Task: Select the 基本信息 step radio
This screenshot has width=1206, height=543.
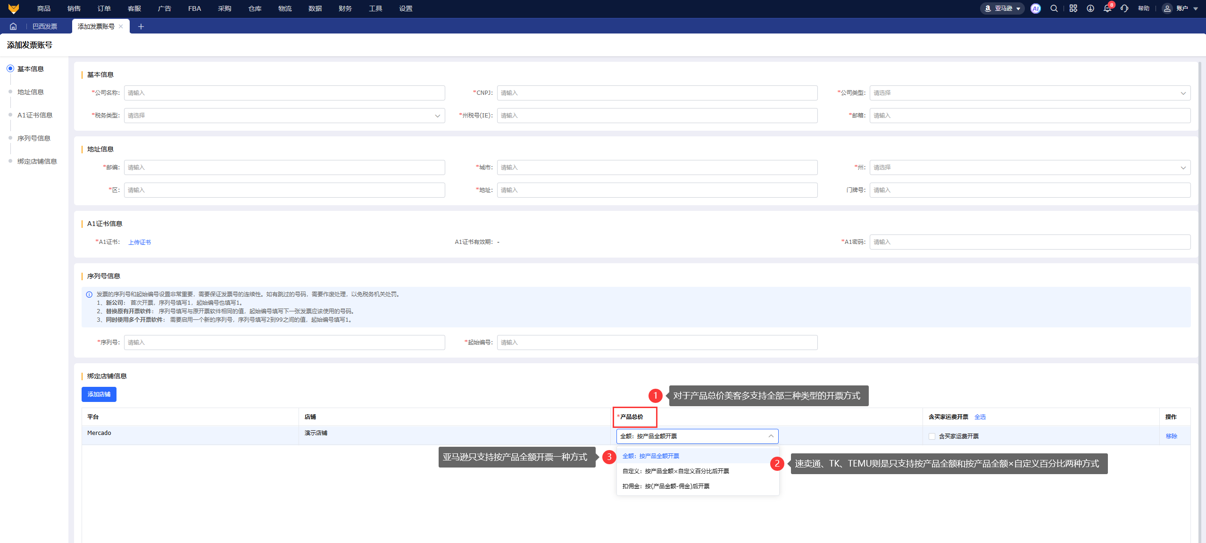Action: [10, 69]
